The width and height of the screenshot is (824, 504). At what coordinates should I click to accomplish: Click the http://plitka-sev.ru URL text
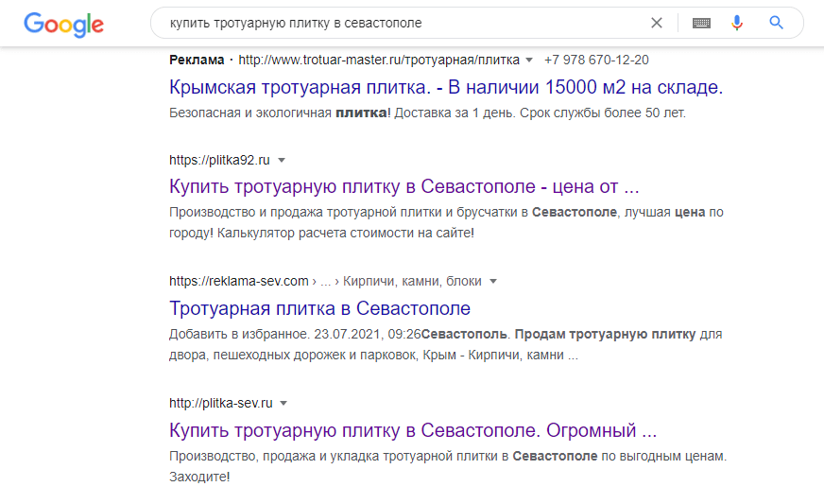point(220,403)
